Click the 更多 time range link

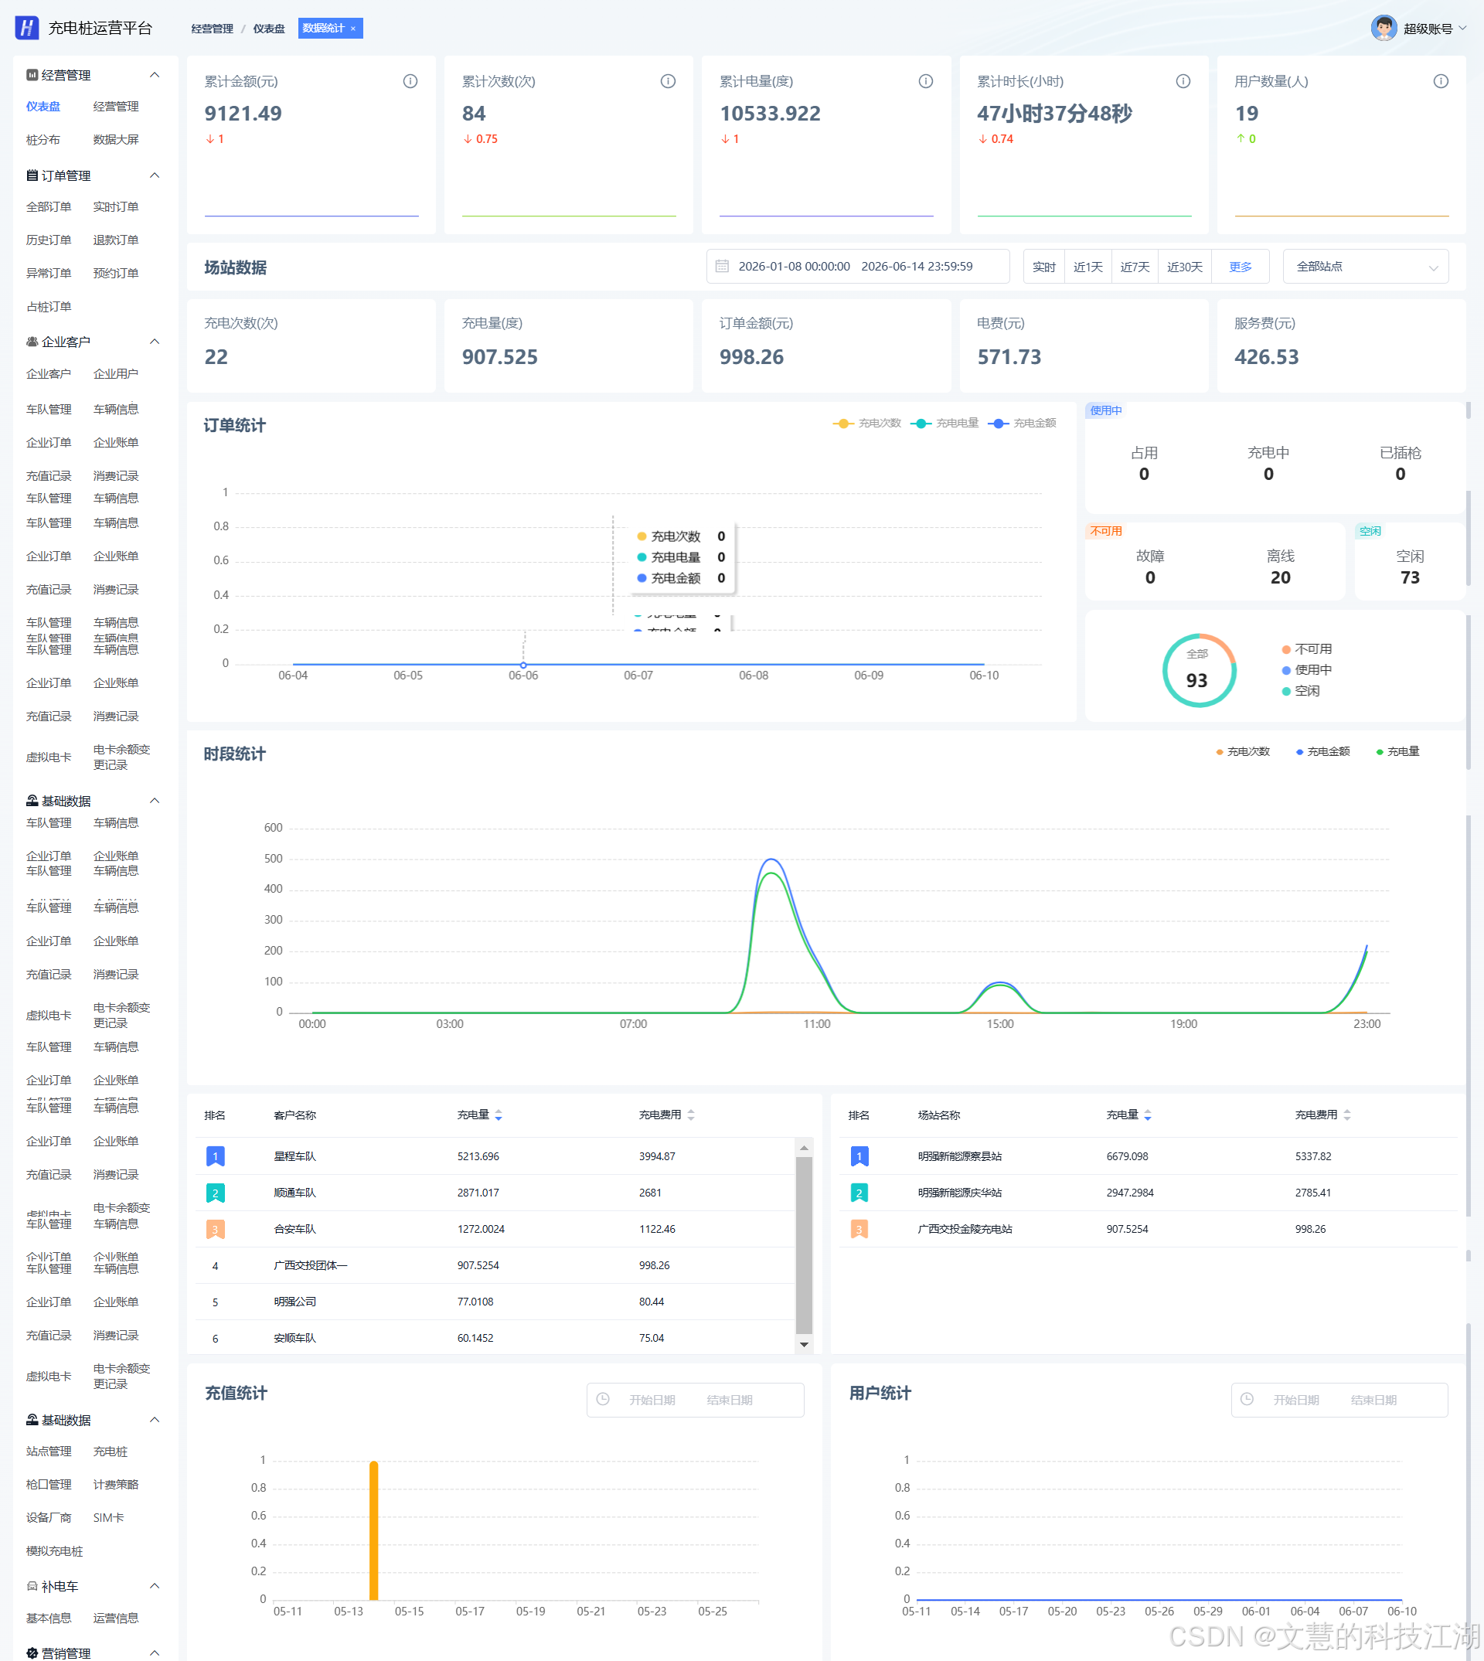tap(1240, 267)
